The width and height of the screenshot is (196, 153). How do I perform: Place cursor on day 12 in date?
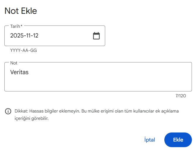[x=35, y=36]
